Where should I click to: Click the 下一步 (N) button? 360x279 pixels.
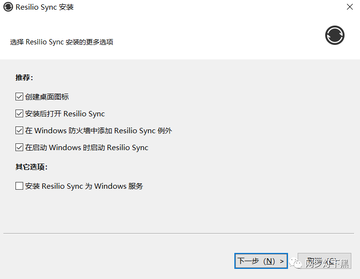pyautogui.click(x=261, y=261)
